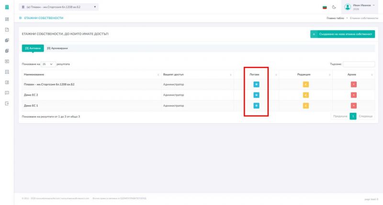The height and width of the screenshot is (205, 383).
Task: Open logs for Демо ЕС 1
Action: pyautogui.click(x=256, y=106)
